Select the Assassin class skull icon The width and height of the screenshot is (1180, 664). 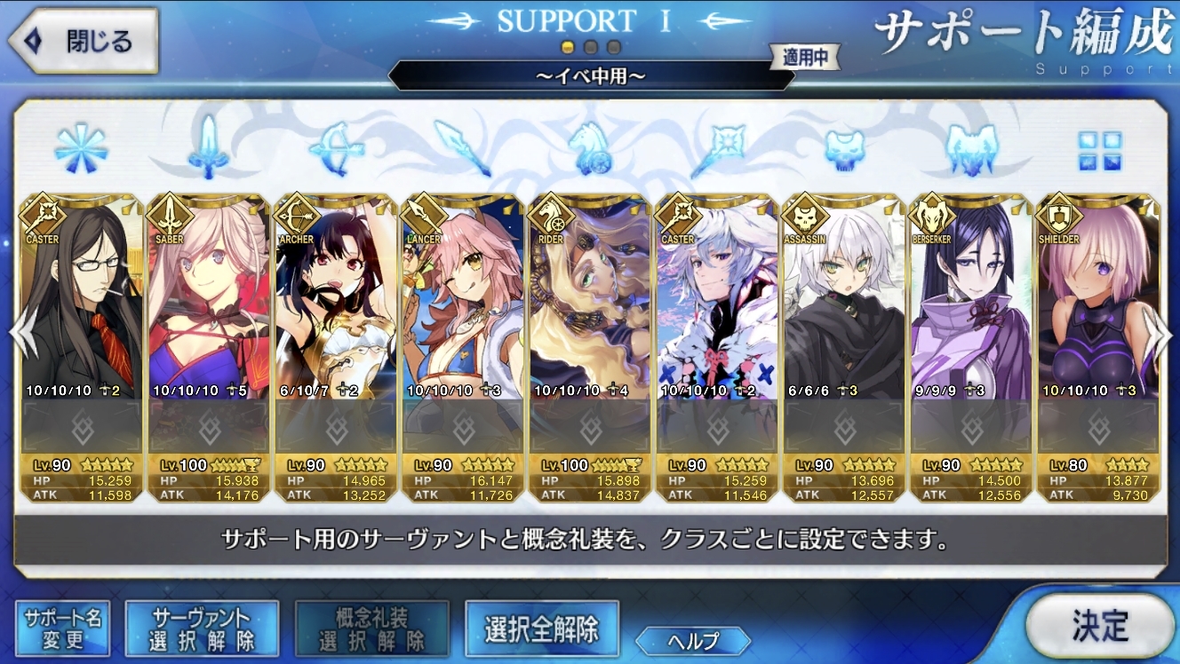click(x=844, y=148)
